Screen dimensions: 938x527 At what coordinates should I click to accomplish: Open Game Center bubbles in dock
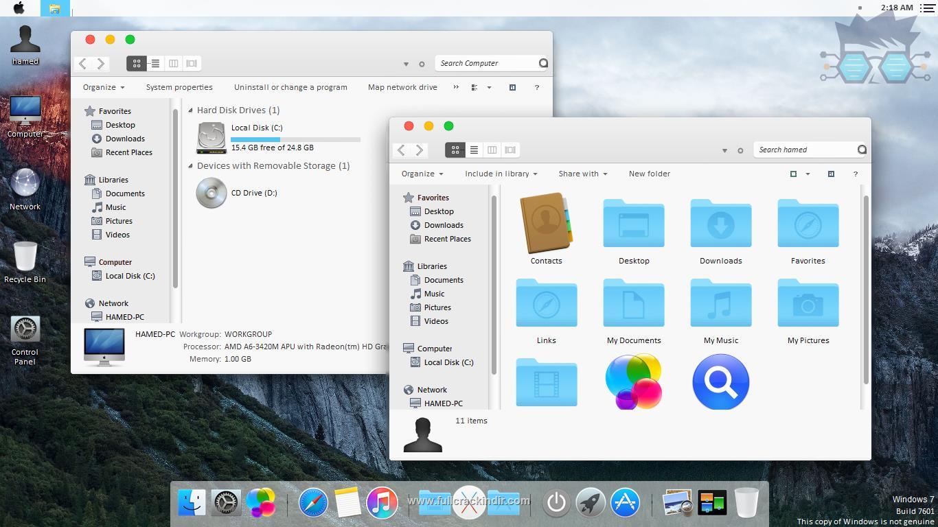click(260, 503)
